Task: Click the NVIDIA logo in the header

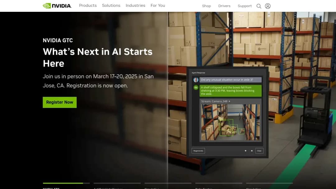Action: [57, 6]
